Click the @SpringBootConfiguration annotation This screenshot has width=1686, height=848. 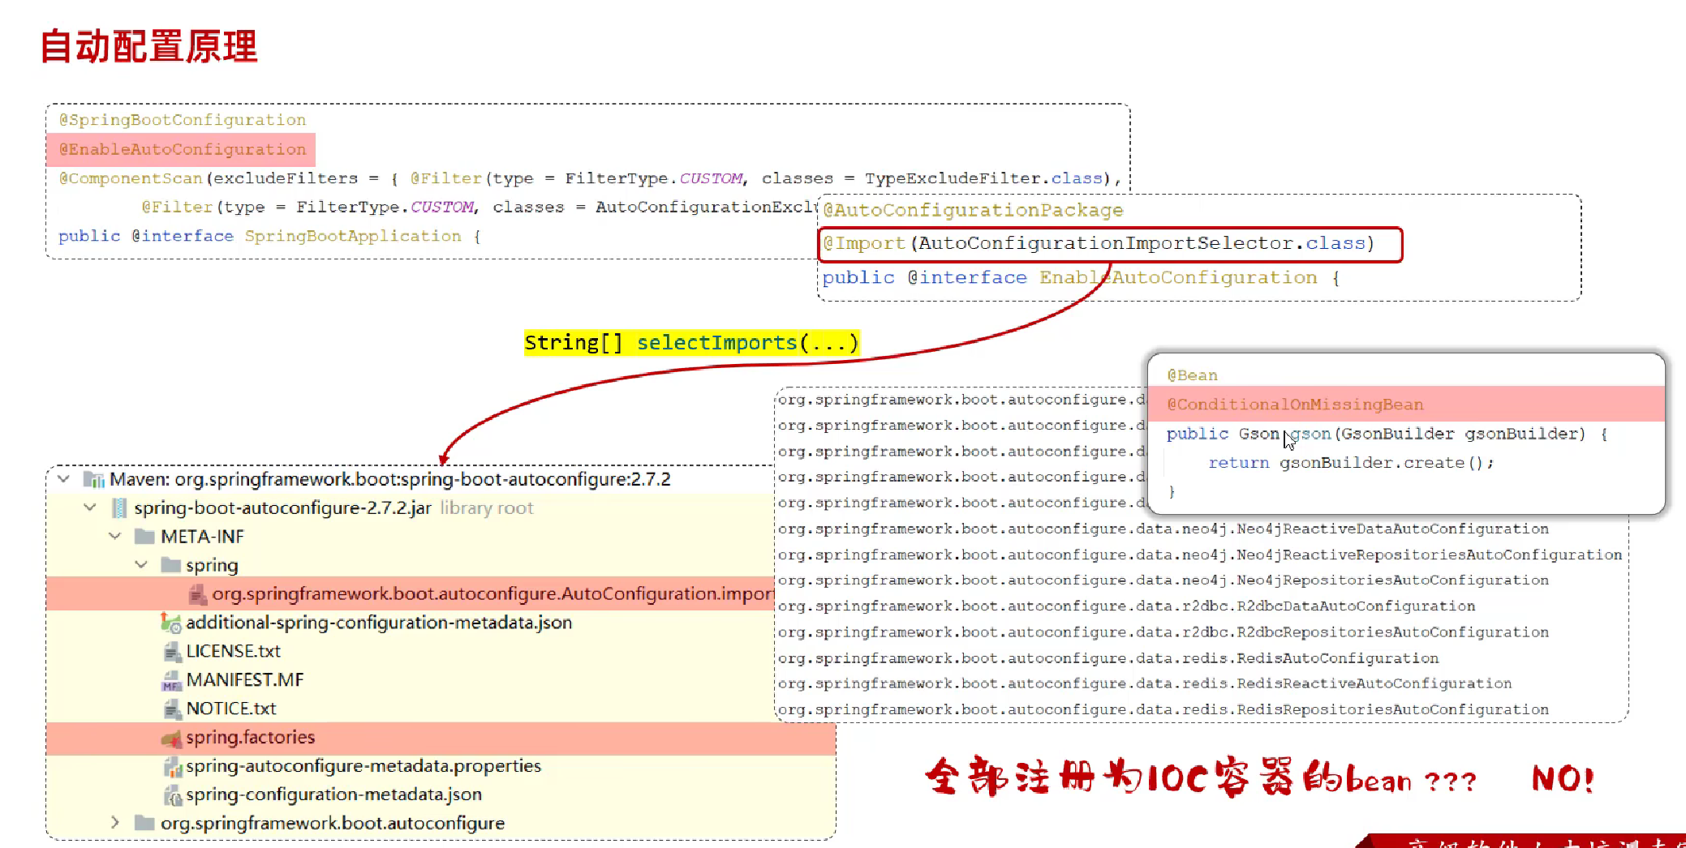click(x=183, y=120)
